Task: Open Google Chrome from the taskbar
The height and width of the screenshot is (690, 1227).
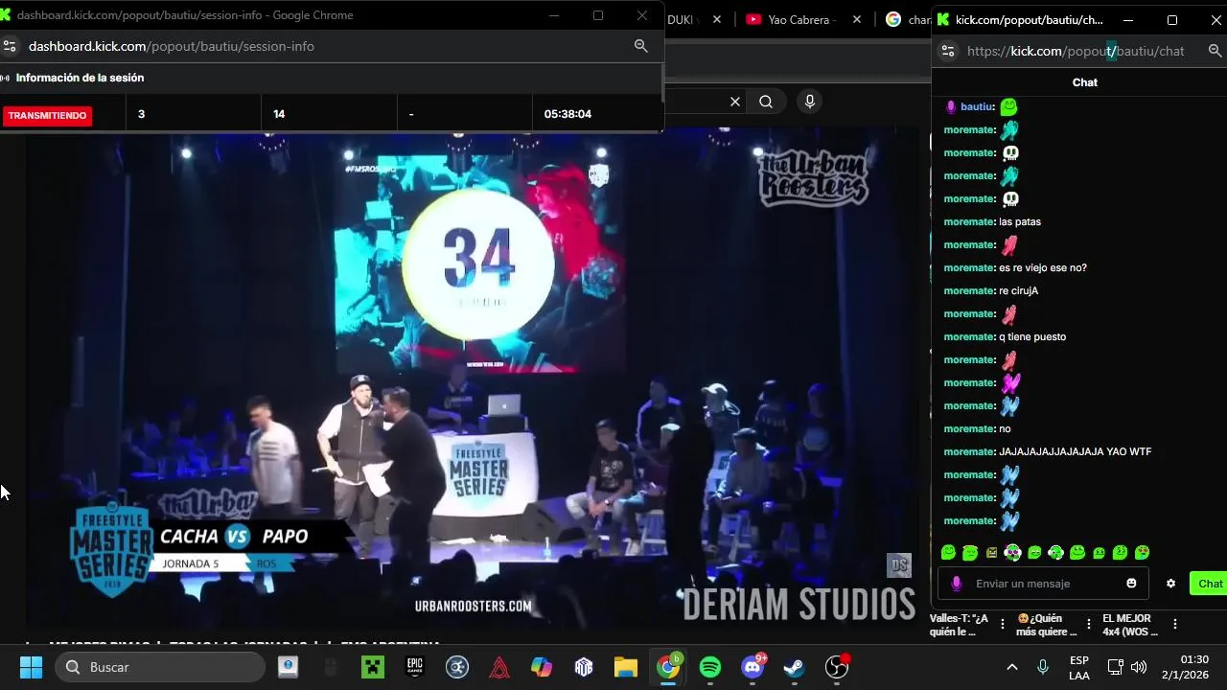Action: [668, 667]
